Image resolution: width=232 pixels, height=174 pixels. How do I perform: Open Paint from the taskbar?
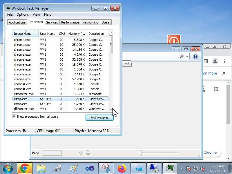(74, 168)
